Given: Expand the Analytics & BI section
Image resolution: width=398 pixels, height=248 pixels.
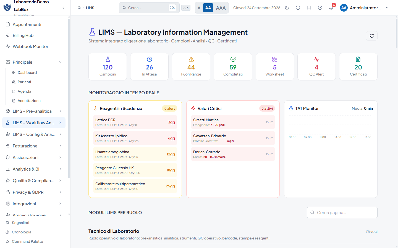Looking at the screenshot, I should point(34,169).
